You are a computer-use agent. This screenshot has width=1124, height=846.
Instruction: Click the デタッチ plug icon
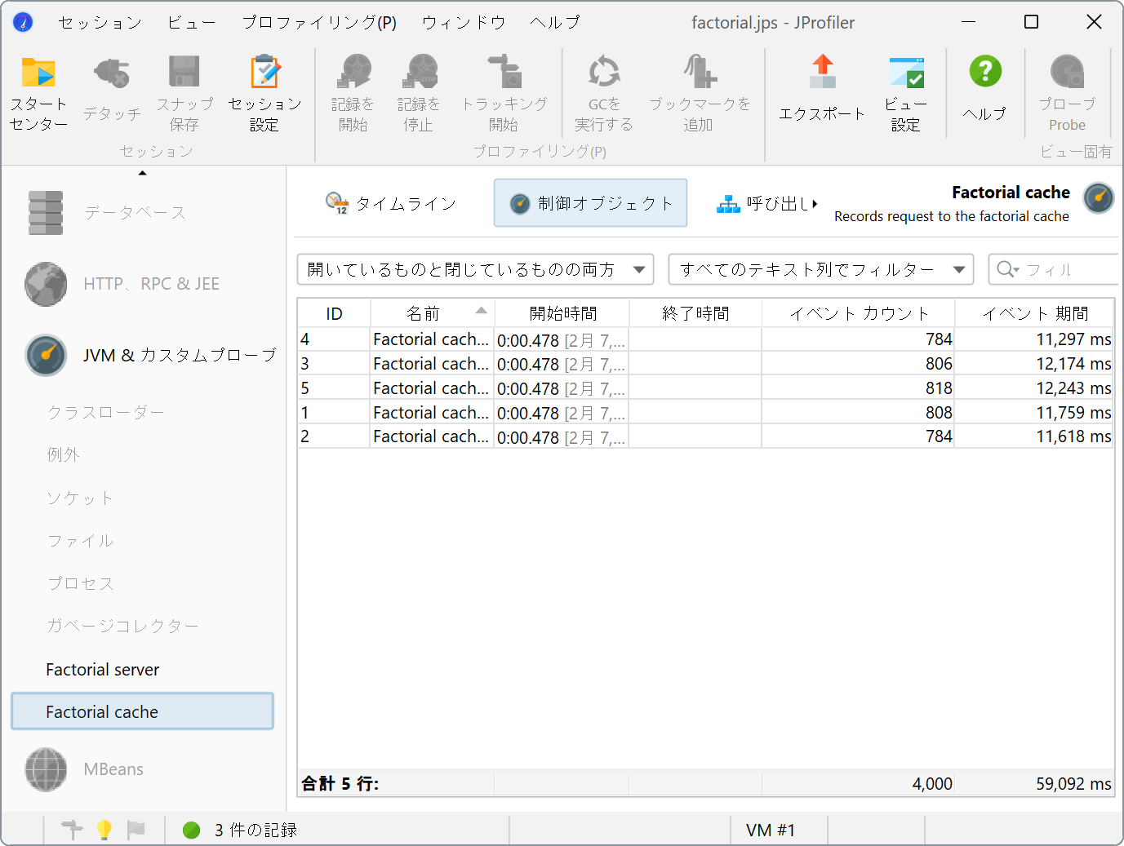112,73
